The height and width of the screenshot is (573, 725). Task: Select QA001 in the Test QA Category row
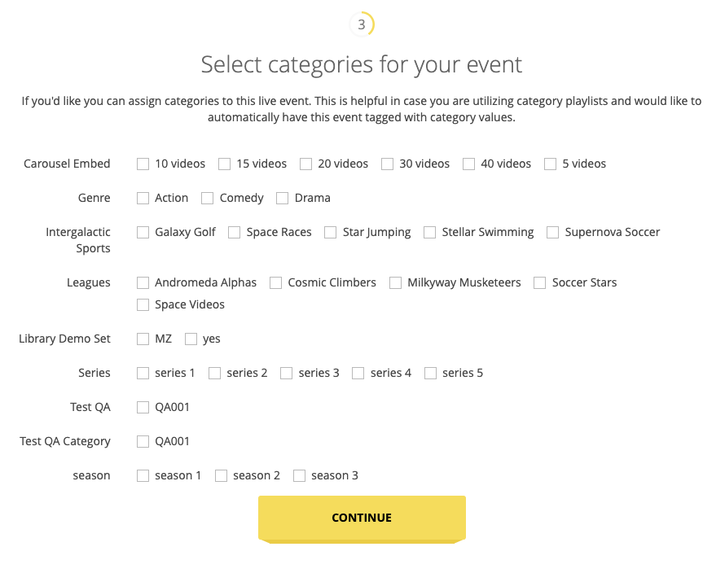143,441
